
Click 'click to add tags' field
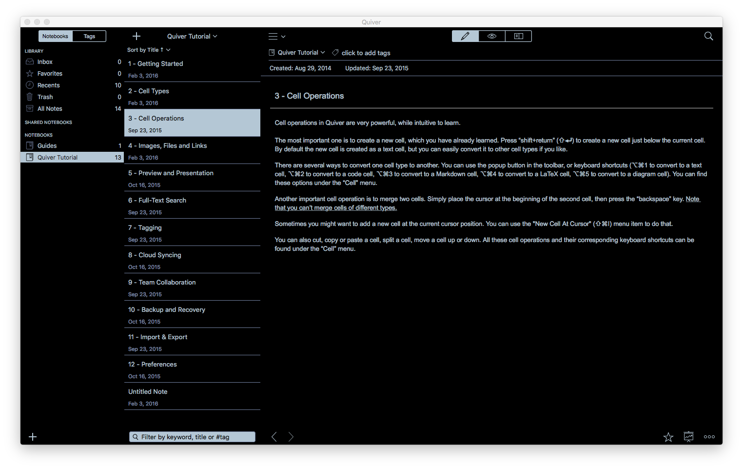(x=366, y=53)
